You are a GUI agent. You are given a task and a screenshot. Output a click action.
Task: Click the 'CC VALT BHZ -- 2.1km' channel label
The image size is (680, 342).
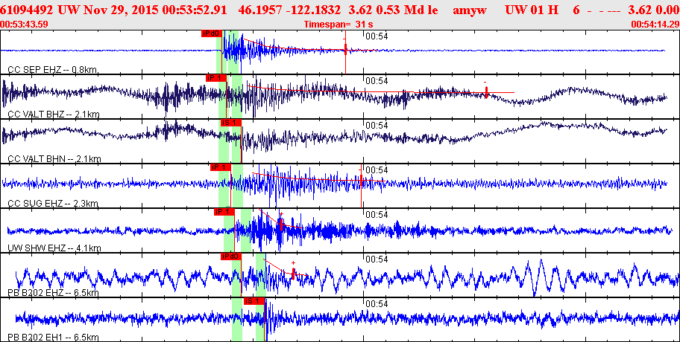click(54, 114)
